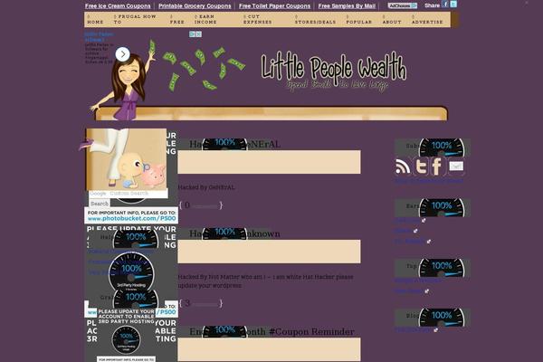Click the girl with piggy bank sidebar image
Viewport: 543px width, 362px height.
127,159
